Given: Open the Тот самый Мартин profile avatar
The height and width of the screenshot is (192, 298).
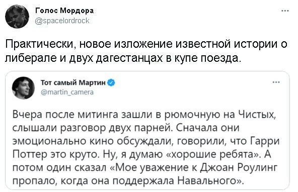Looking at the screenshot, I should [23, 88].
